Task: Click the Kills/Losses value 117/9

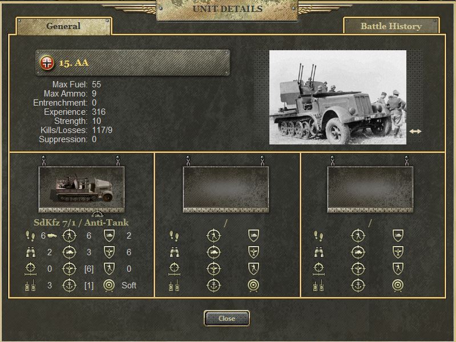Action: (102, 130)
